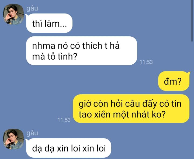Click the word 'giờ' starting the yellow message
This screenshot has width=194, height=159.
pos(85,104)
